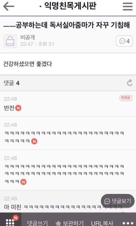Tap the 댓글보기 floating button

click(x=118, y=201)
